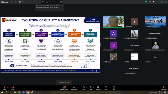168x94 pixels.
Task: Select Nurlailani Nasution participant tile
Action: (155, 33)
